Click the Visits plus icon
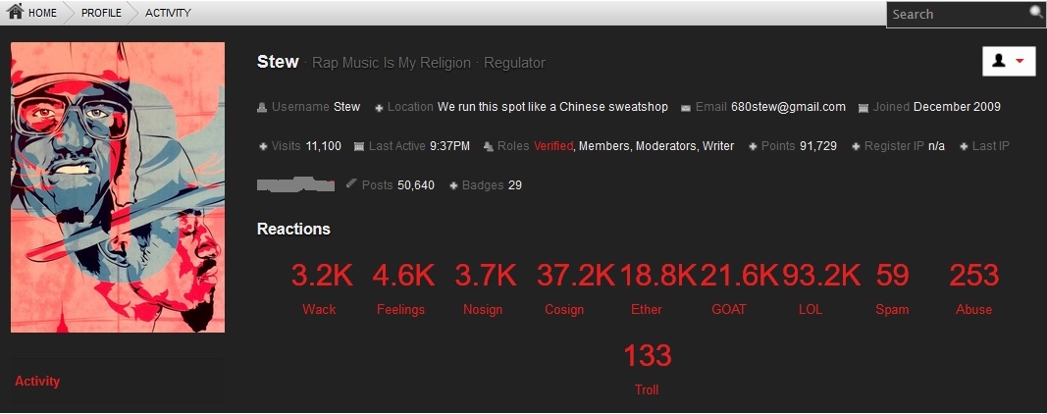The width and height of the screenshot is (1047, 414). pos(263,146)
